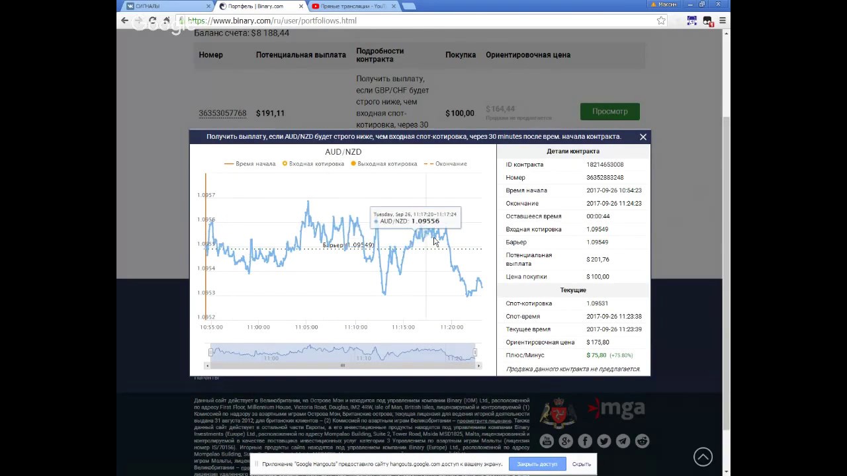Toggle the Входная котировка legend item
The width and height of the screenshot is (847, 476).
click(x=313, y=163)
